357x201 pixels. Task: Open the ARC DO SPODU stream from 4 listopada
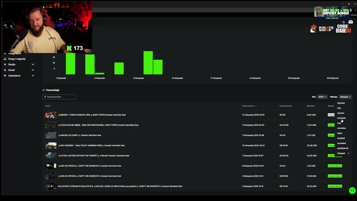point(90,176)
